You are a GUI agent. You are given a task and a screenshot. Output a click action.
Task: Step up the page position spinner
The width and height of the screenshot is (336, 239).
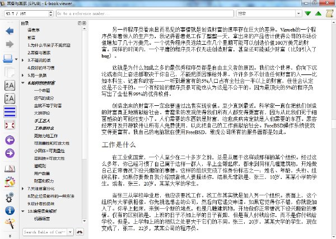tap(51, 12)
